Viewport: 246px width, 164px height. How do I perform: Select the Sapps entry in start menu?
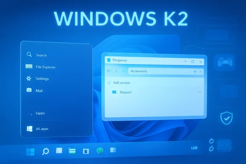click(36, 113)
